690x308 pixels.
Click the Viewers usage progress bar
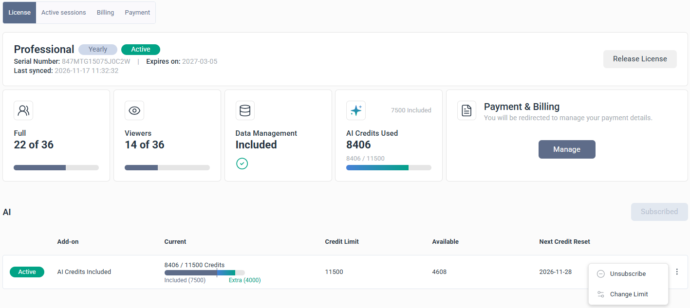[167, 167]
